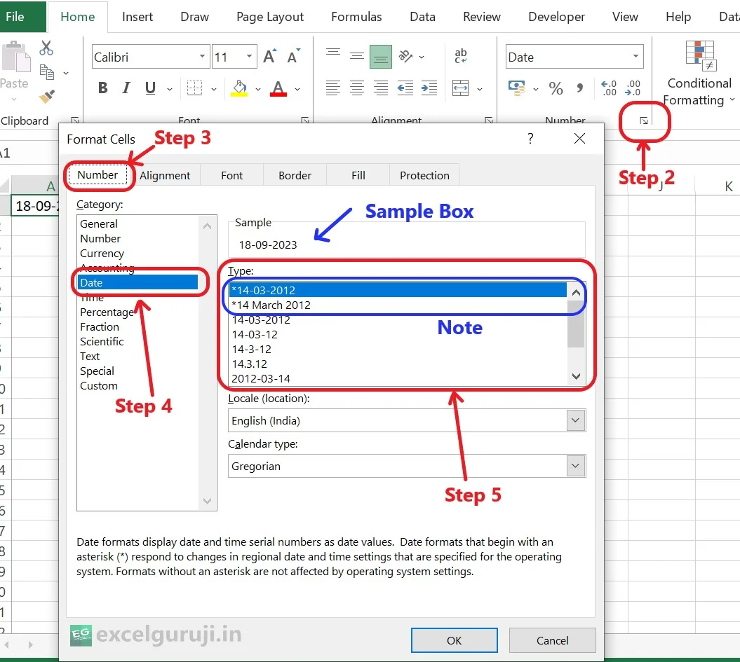Click the Increase Indent icon

coord(429,88)
